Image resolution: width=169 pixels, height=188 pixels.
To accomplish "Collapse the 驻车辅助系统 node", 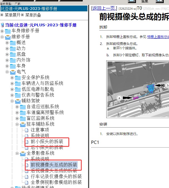I will coord(17,124).
